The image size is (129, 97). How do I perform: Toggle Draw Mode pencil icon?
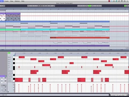tap(54, 6)
